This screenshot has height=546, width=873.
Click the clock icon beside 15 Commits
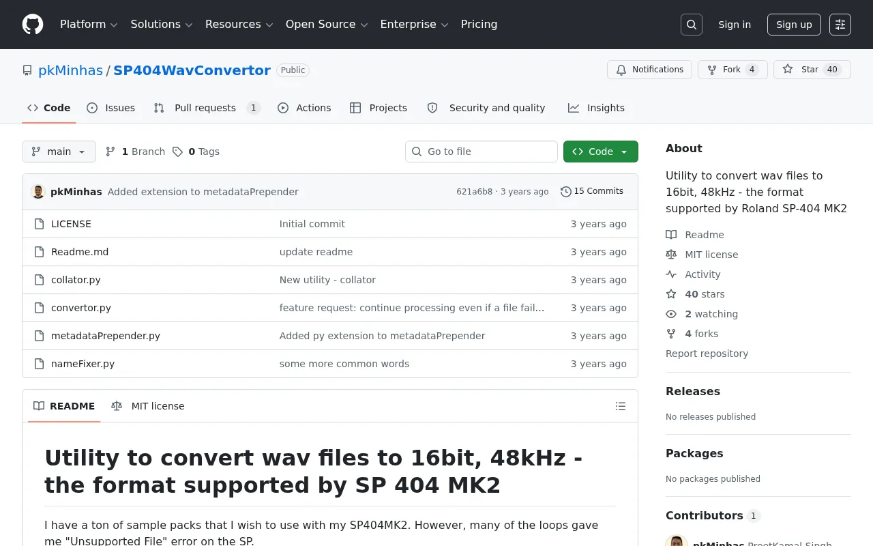click(x=565, y=192)
